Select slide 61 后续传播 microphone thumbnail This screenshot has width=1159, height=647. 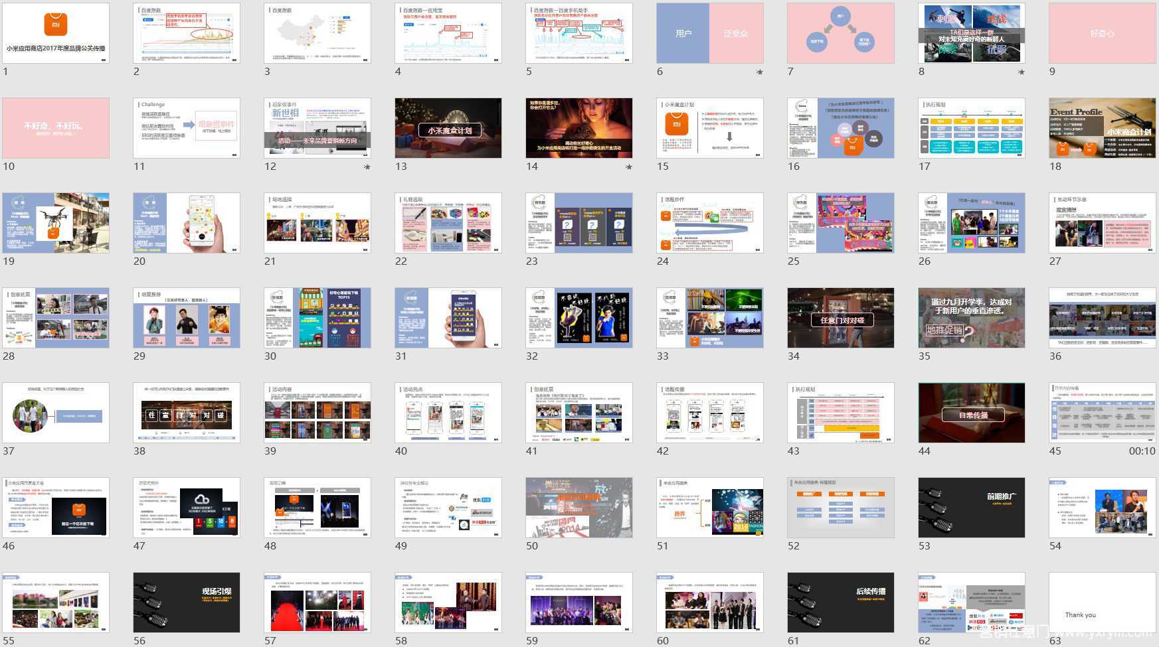[841, 603]
